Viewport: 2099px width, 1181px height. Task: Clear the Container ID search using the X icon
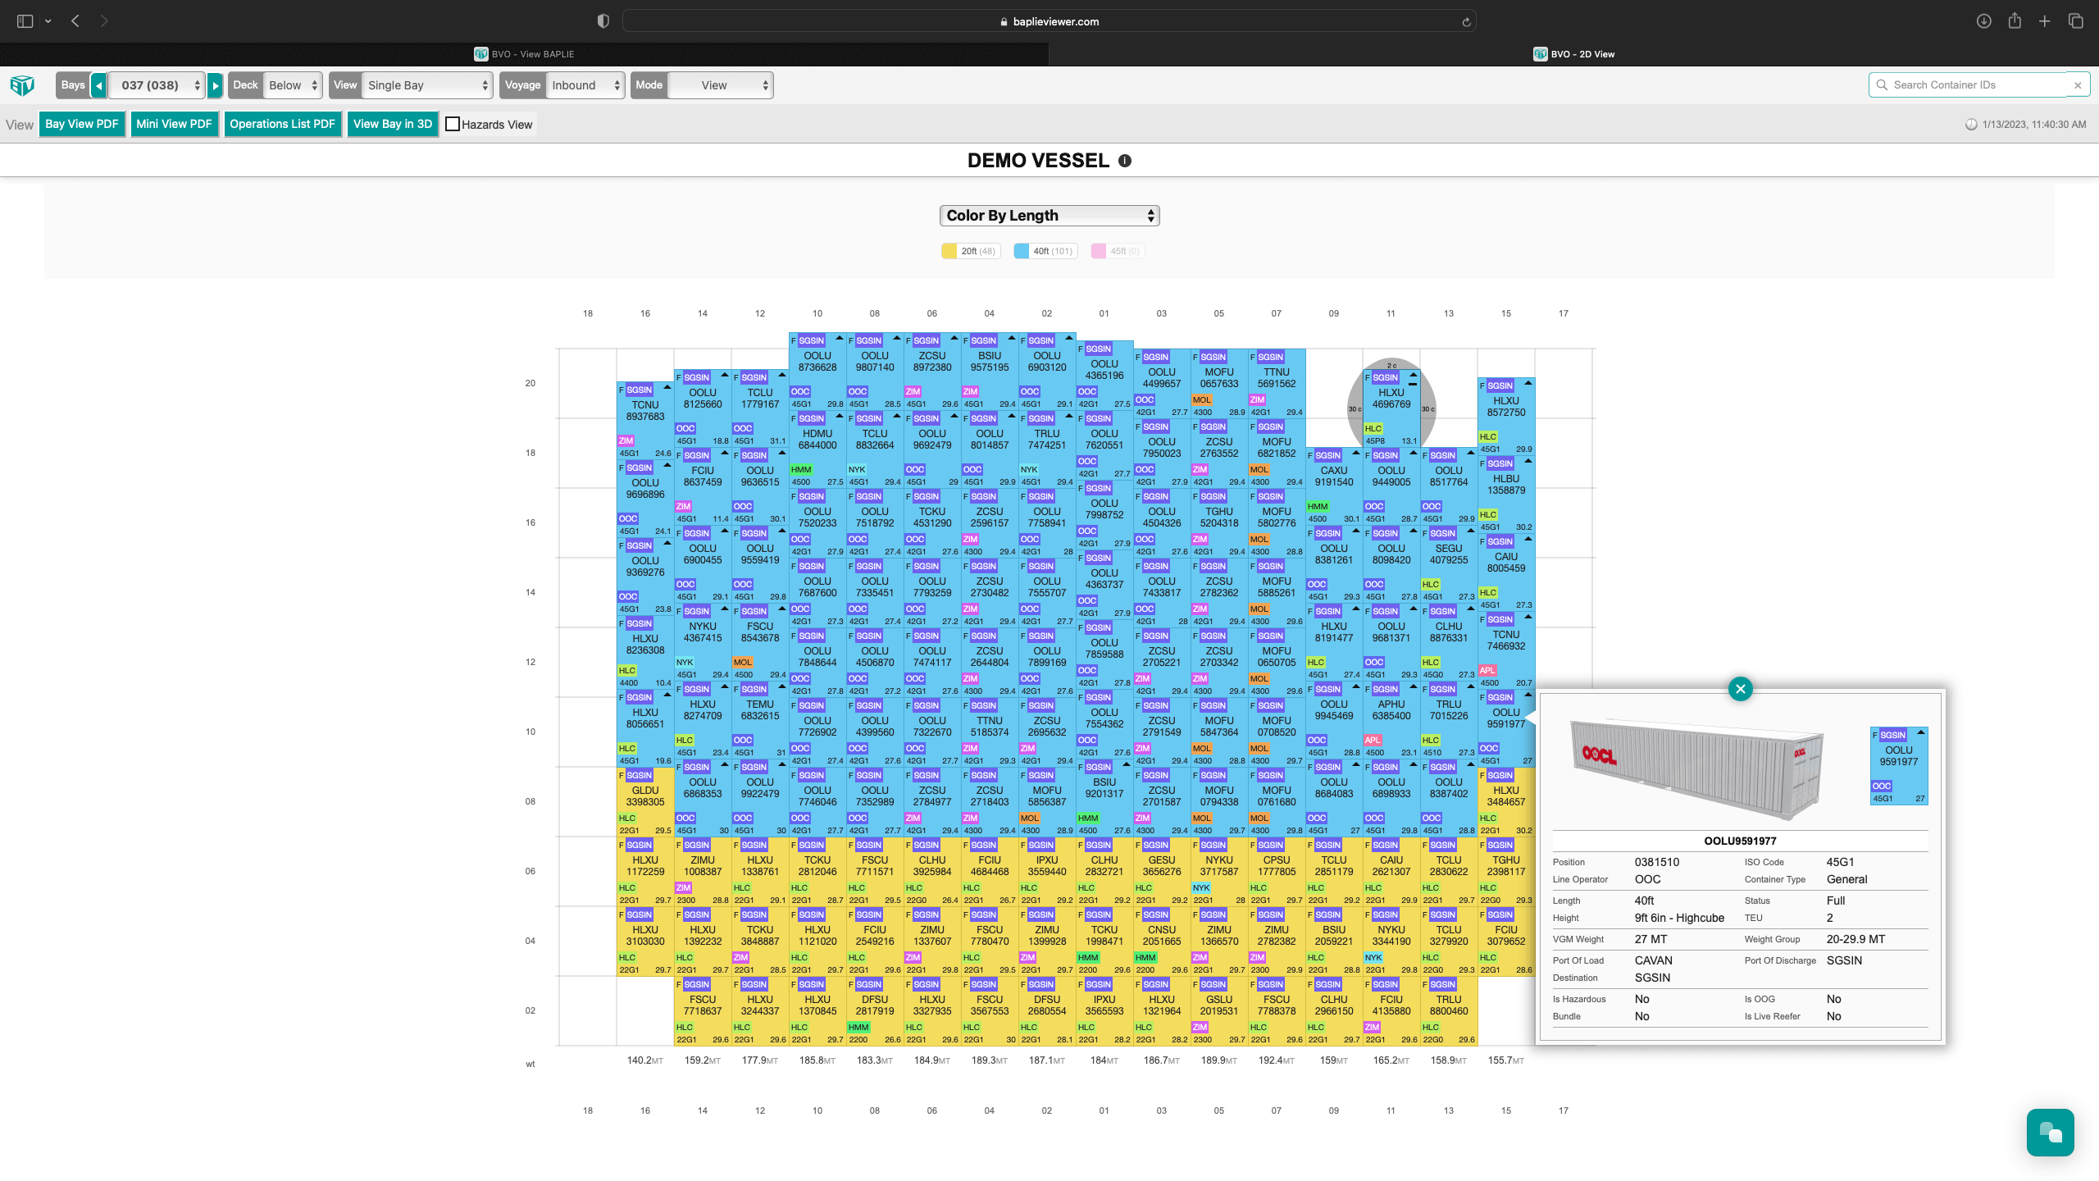pos(2077,84)
